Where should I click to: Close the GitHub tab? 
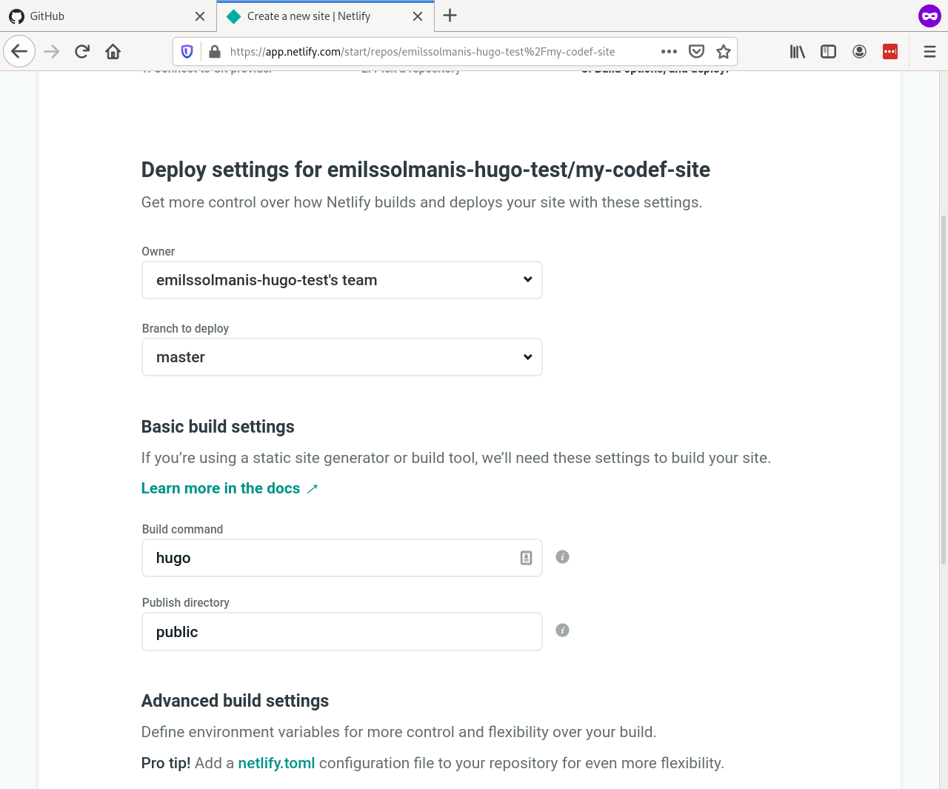click(x=200, y=16)
